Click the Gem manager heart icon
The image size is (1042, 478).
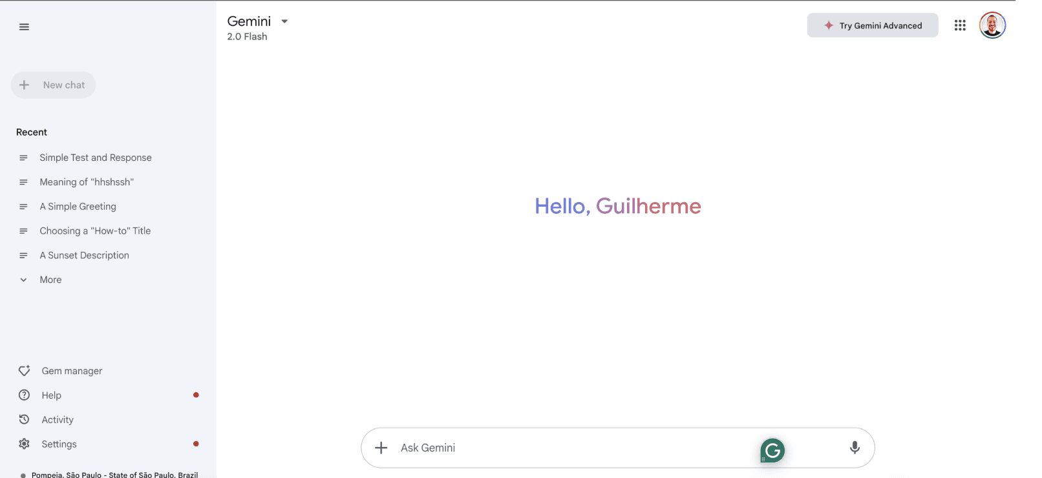tap(24, 371)
